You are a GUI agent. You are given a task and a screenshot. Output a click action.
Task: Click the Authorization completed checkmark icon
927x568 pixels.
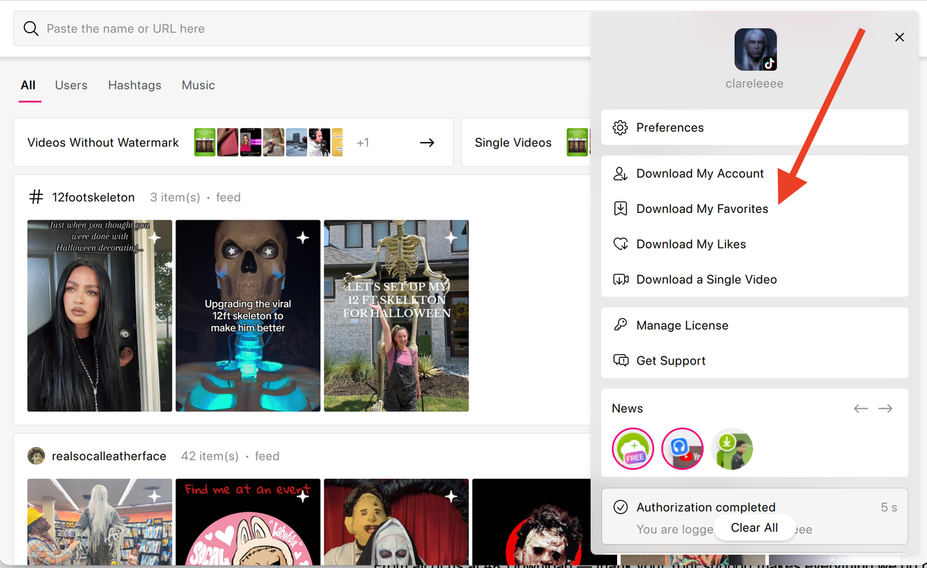pyautogui.click(x=621, y=507)
